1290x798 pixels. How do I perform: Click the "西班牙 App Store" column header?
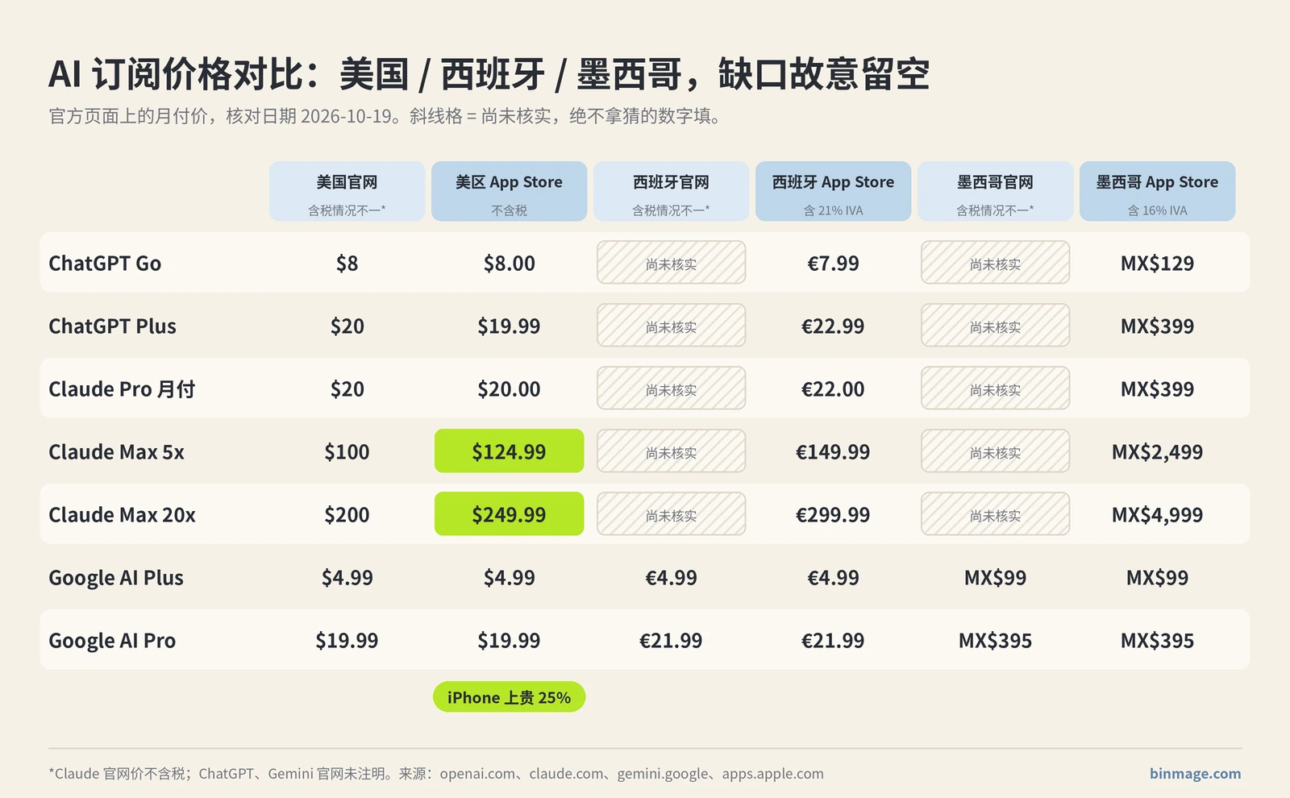pos(833,191)
